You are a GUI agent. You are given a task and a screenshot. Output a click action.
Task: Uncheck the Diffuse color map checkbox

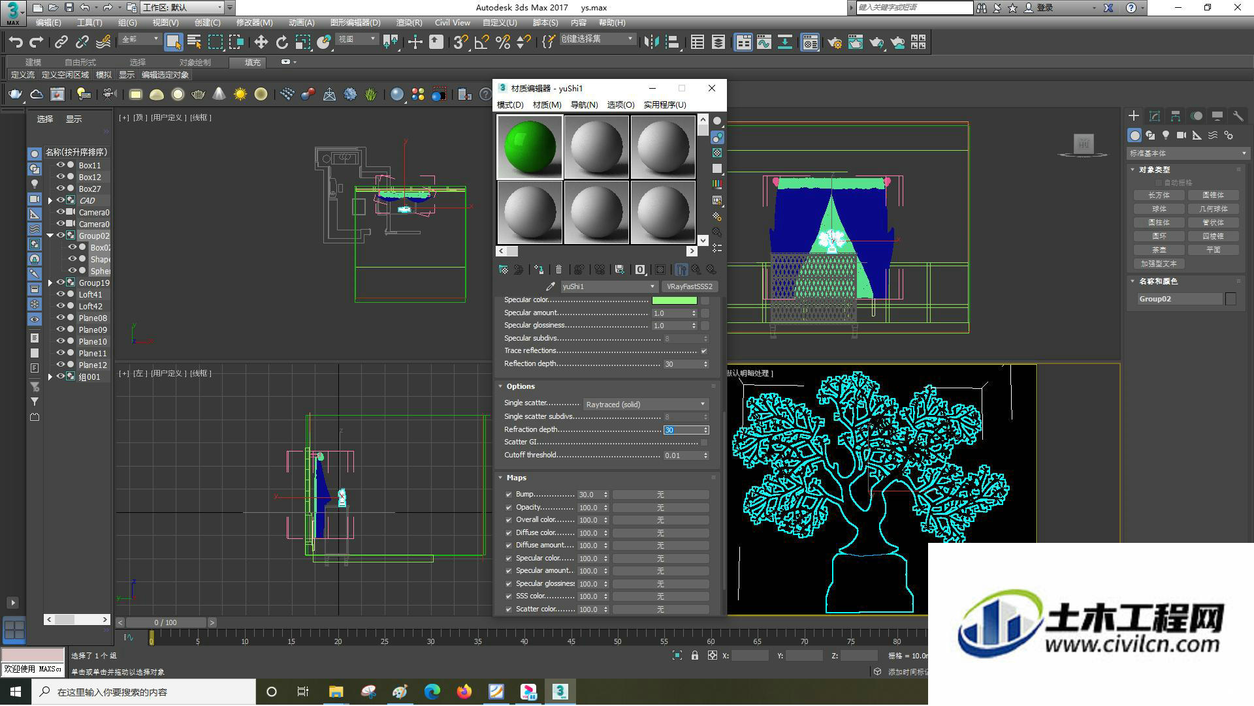[509, 533]
